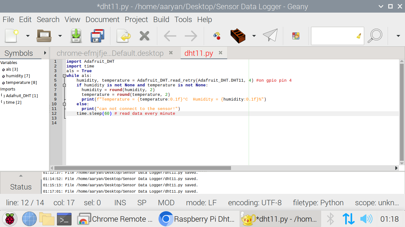The height and width of the screenshot is (227, 405).
Task: Select Adafruit_DHT [1] import symbol
Action: point(22,96)
